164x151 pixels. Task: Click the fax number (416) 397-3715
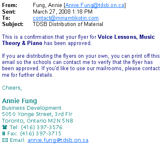[41, 134]
